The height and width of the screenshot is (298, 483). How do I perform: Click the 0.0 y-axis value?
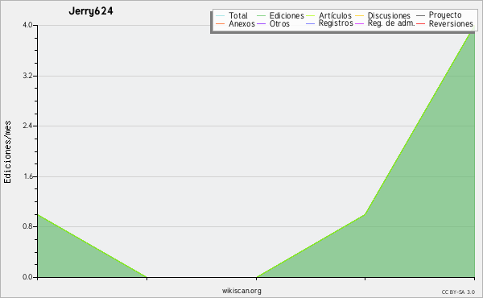pyautogui.click(x=27, y=277)
